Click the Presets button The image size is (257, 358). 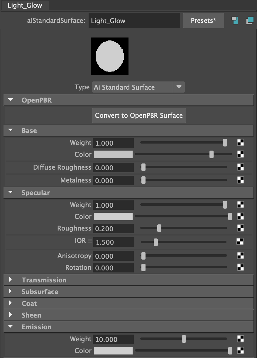point(203,21)
